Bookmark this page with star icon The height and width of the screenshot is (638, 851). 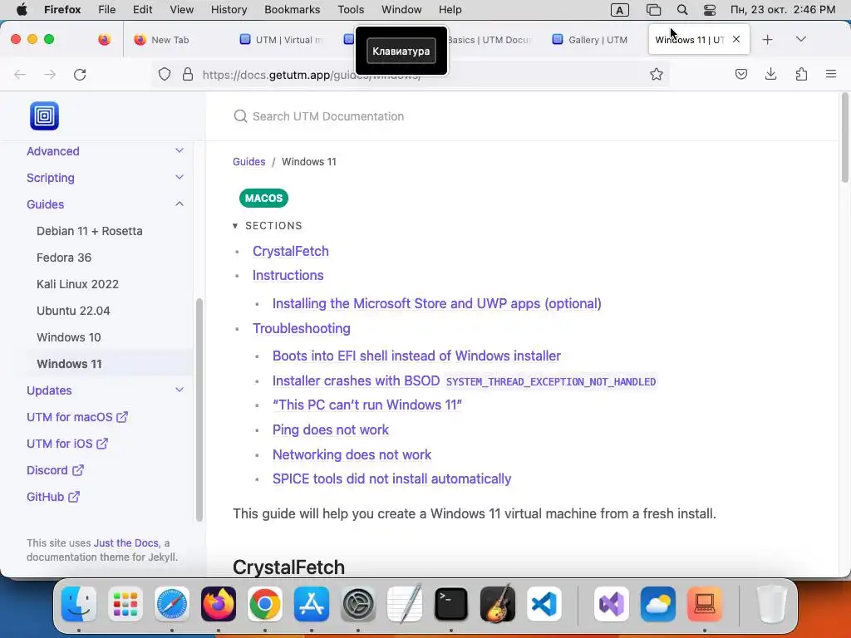pos(657,74)
